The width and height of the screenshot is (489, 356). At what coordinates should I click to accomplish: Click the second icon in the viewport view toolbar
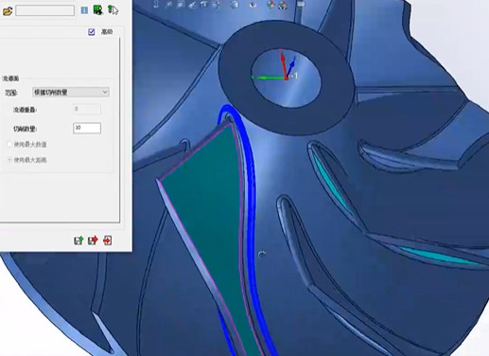[168, 5]
